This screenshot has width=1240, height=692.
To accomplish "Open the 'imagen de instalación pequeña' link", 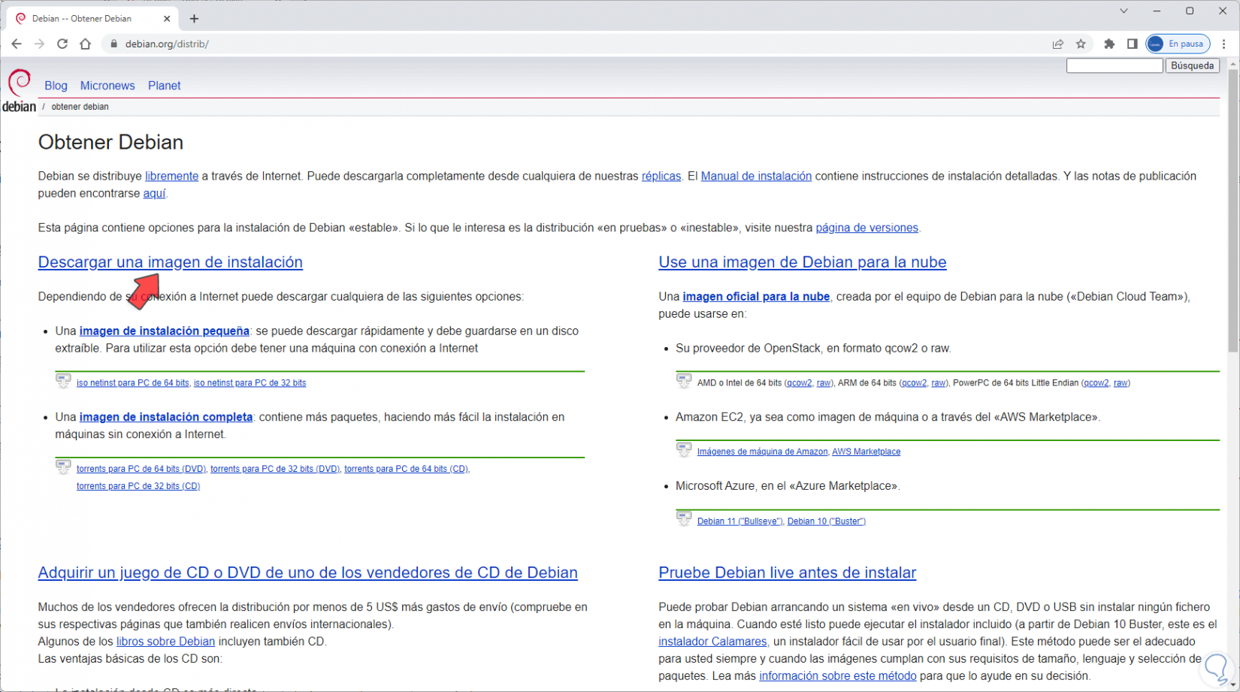I will click(x=165, y=331).
